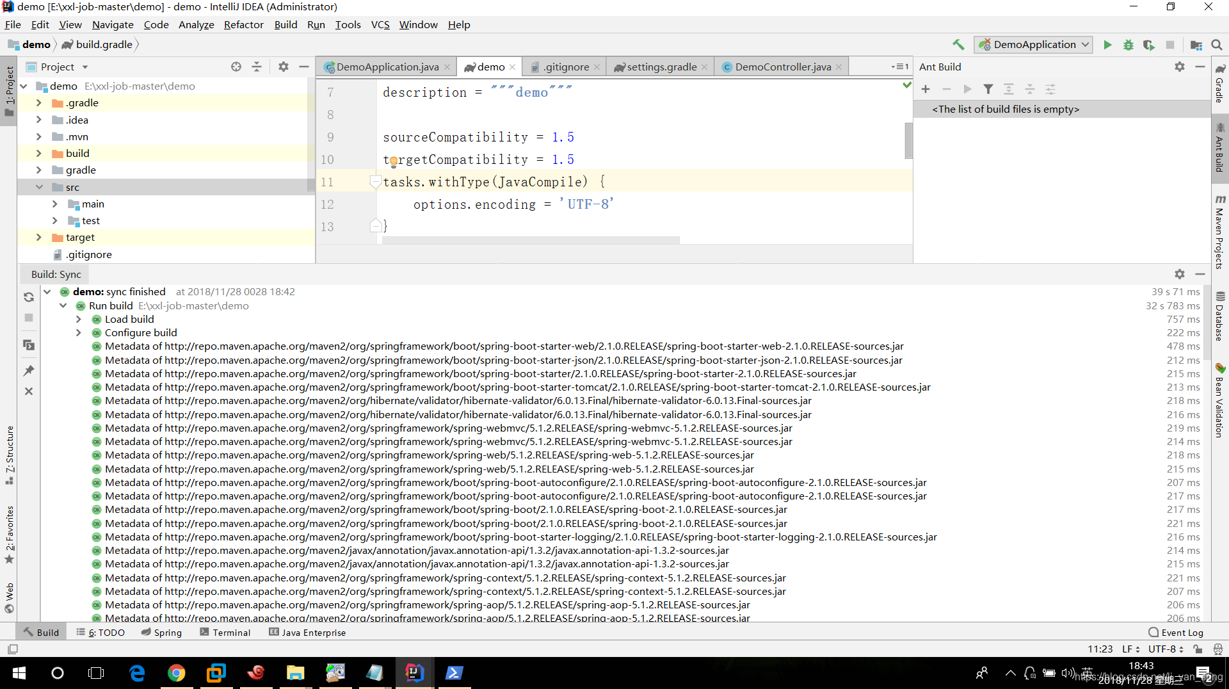
Task: Open File Explorer from taskbar
Action: coord(295,673)
